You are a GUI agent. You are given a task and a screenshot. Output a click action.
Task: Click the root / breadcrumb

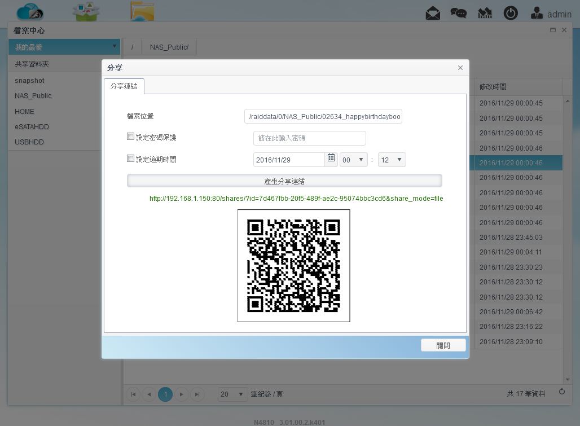coord(133,47)
